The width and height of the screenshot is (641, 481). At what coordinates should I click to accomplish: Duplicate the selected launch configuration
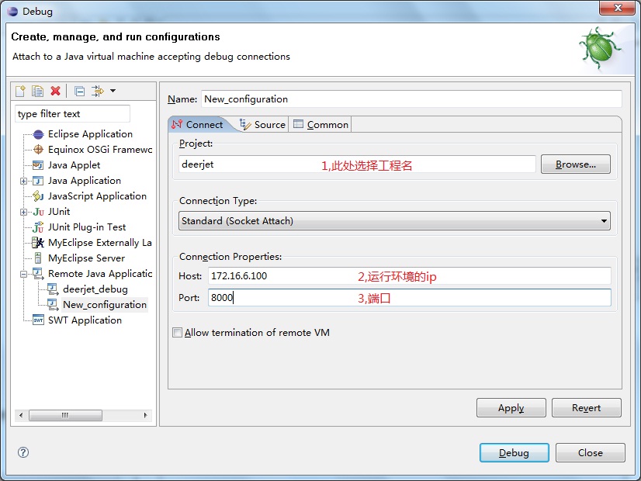tap(37, 91)
